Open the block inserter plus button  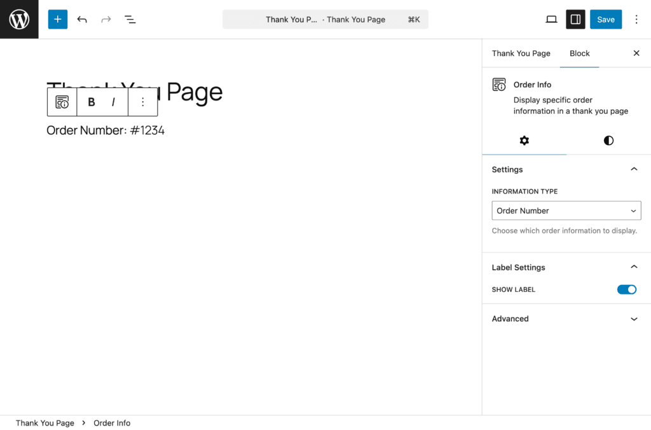[x=57, y=19]
